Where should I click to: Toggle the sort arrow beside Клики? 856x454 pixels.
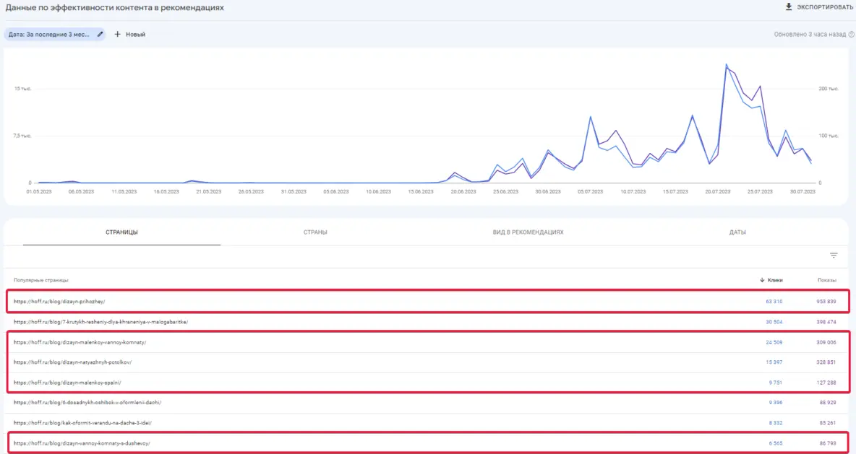pyautogui.click(x=762, y=280)
